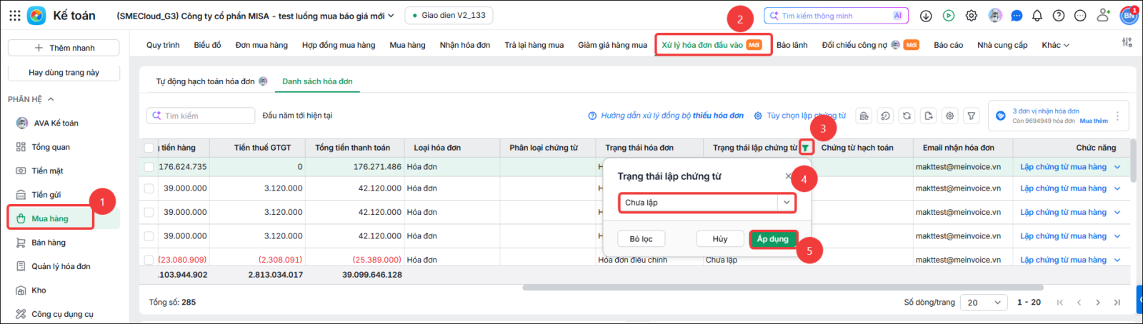Screen dimensions: 1143x324
Task: Open the Chưa lập status dropdown
Action: point(707,203)
